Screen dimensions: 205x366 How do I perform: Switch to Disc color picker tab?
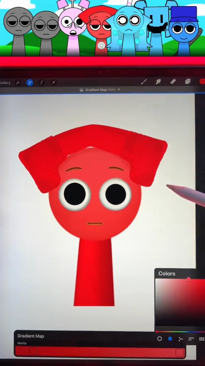[159, 339]
